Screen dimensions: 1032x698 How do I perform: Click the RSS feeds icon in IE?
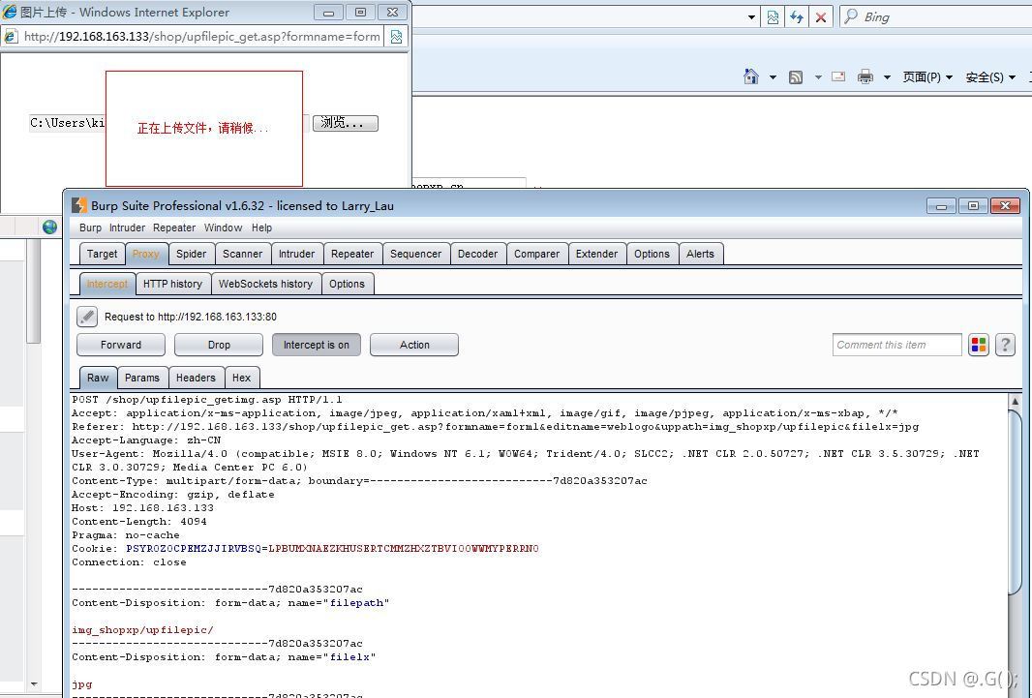click(796, 77)
